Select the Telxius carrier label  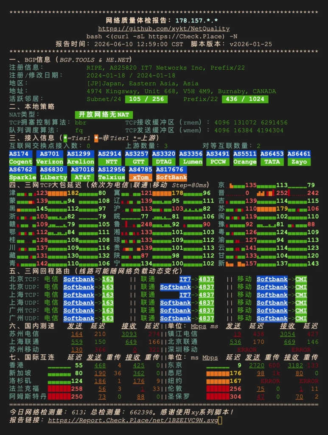pos(112,177)
